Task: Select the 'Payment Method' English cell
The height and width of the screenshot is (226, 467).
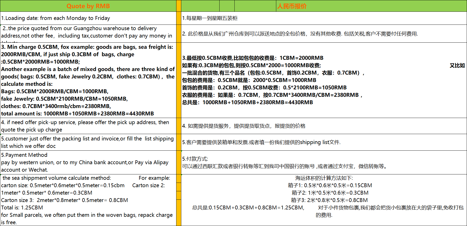Action: [x=88, y=162]
